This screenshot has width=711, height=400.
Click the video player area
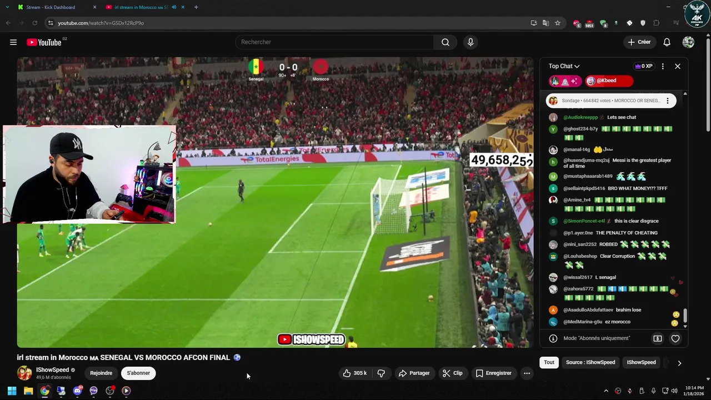275,202
